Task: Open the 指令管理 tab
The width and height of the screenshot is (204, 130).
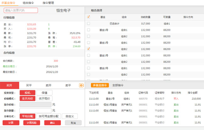Action: [x=48, y=3]
